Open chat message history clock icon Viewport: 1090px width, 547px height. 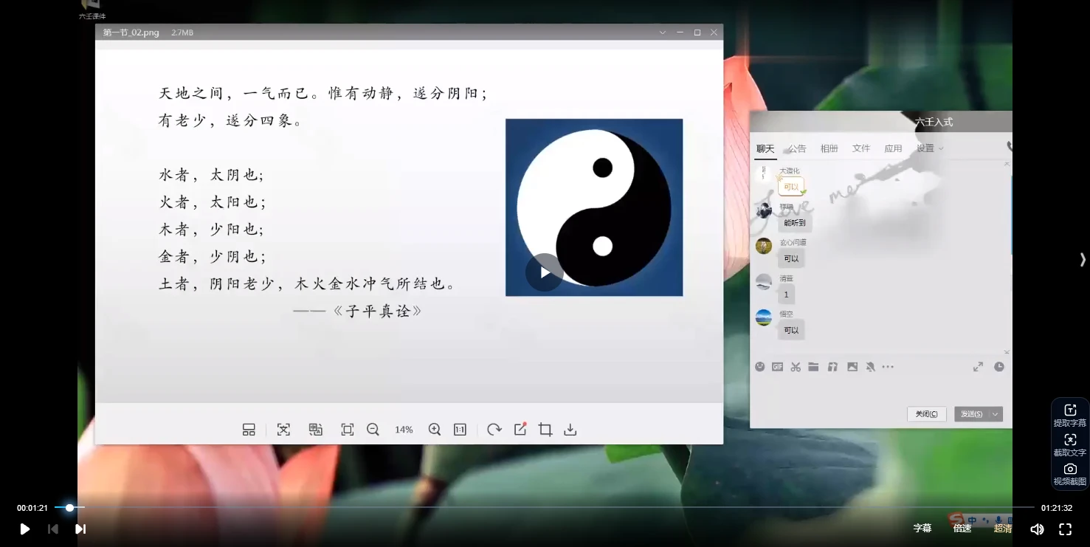tap(999, 367)
